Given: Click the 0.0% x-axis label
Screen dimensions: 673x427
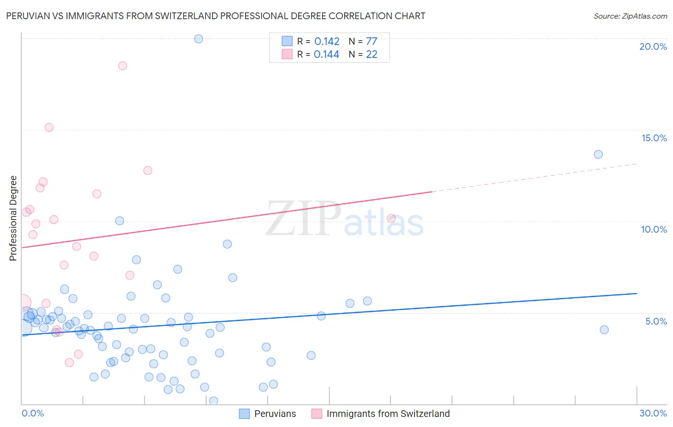Looking at the screenshot, I should 33,413.
